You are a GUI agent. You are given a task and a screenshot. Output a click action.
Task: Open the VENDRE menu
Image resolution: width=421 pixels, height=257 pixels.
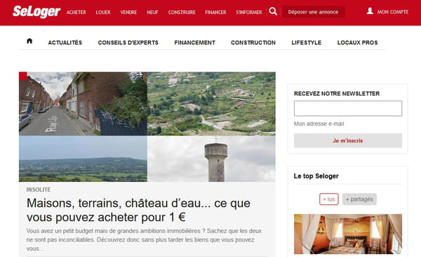pyautogui.click(x=128, y=13)
